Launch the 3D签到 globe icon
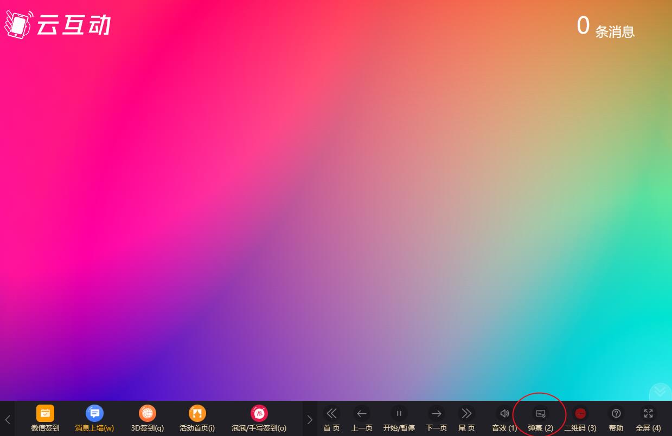The height and width of the screenshot is (436, 672). click(x=148, y=414)
